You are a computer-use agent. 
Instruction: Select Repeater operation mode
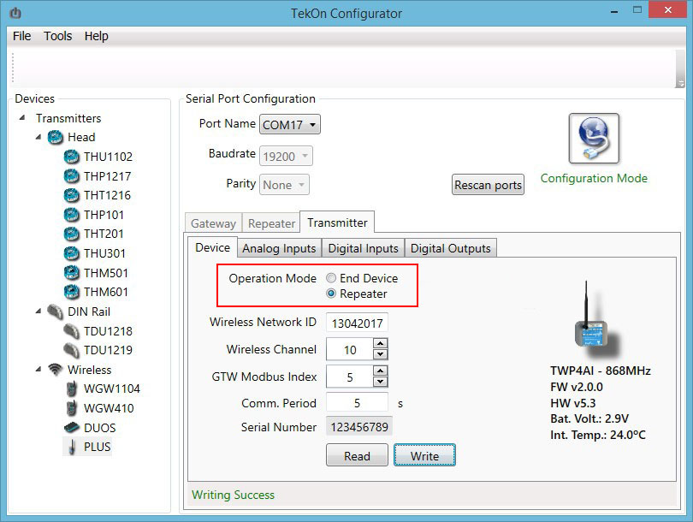point(331,294)
